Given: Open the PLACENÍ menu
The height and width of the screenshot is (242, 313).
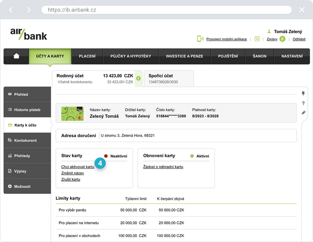Looking at the screenshot, I should pyautogui.click(x=87, y=56).
